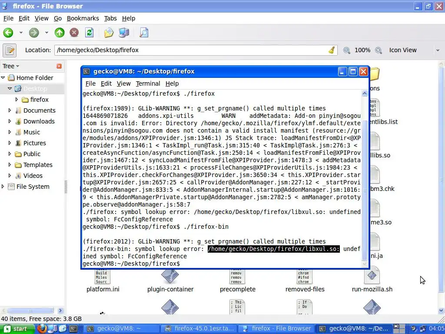
Task: Open the Go menu
Action: [x=58, y=18]
